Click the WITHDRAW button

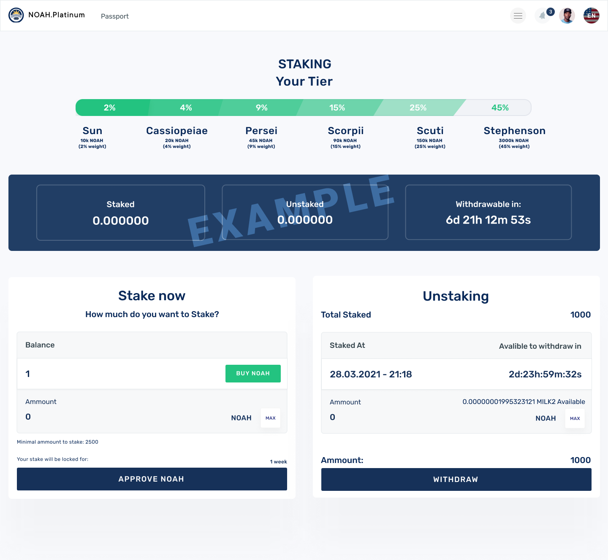coord(456,479)
